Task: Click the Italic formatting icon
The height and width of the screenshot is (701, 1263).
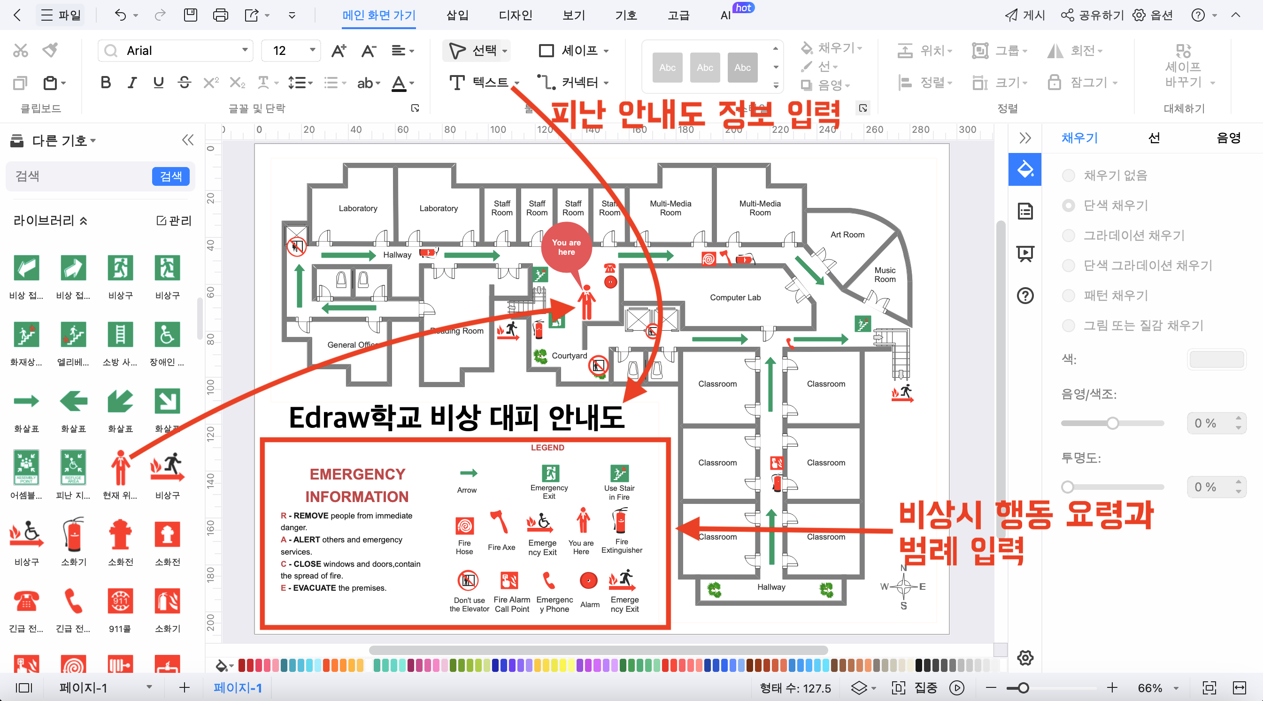Action: pos(131,83)
